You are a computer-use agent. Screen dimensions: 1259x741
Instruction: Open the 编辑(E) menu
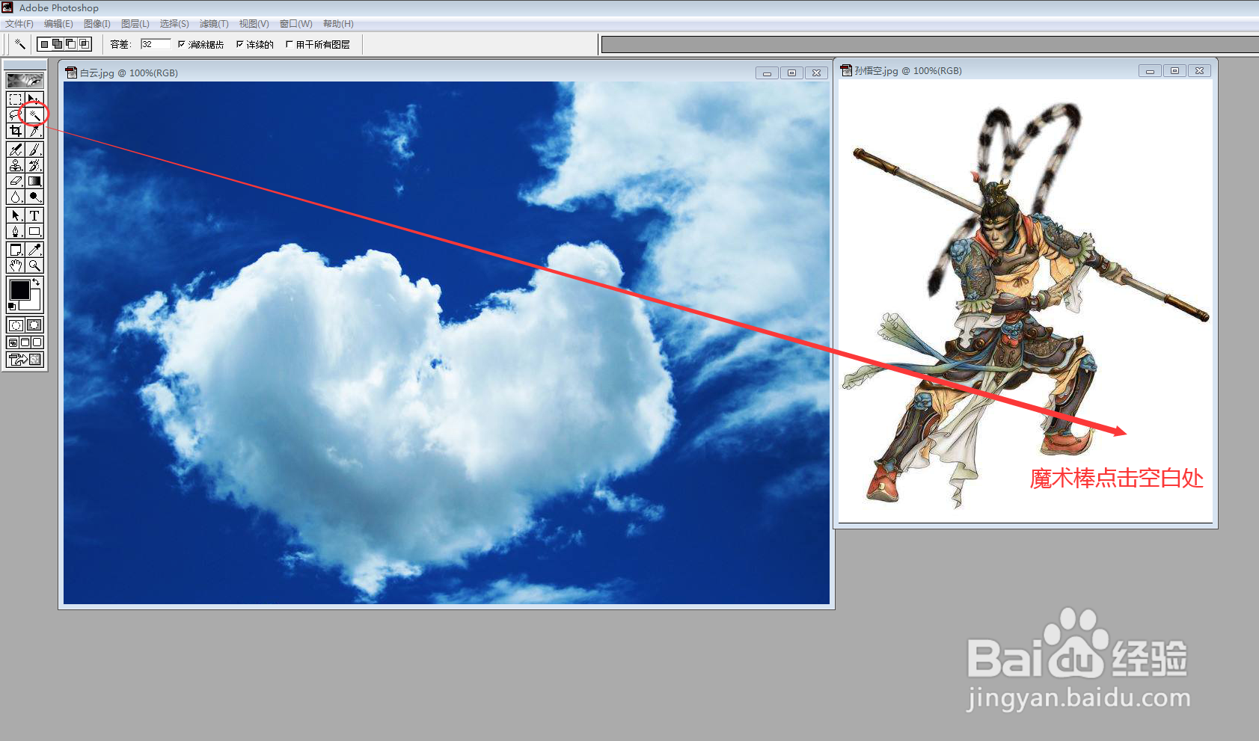pos(58,24)
